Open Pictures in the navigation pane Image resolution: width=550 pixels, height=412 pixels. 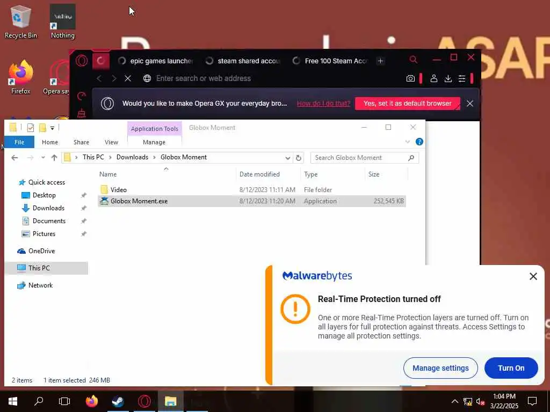(44, 234)
